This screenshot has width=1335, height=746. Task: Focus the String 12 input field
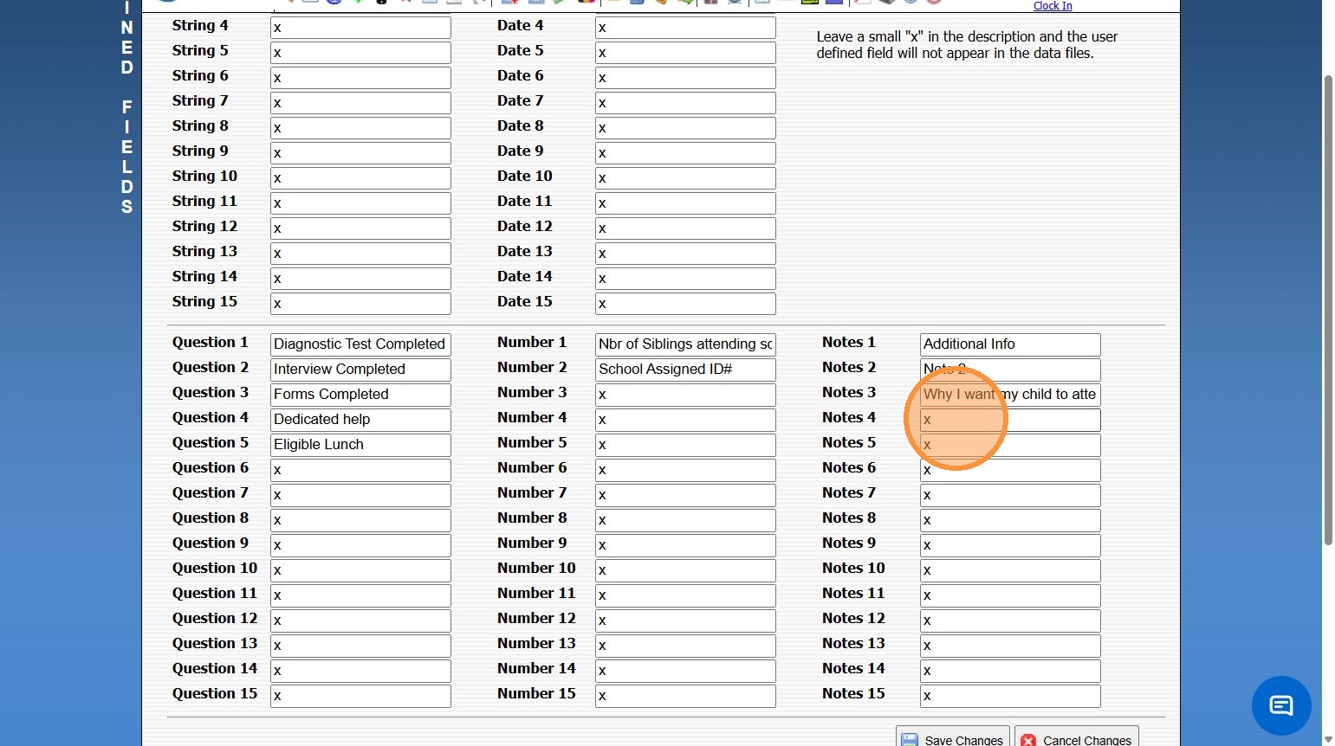click(x=360, y=228)
